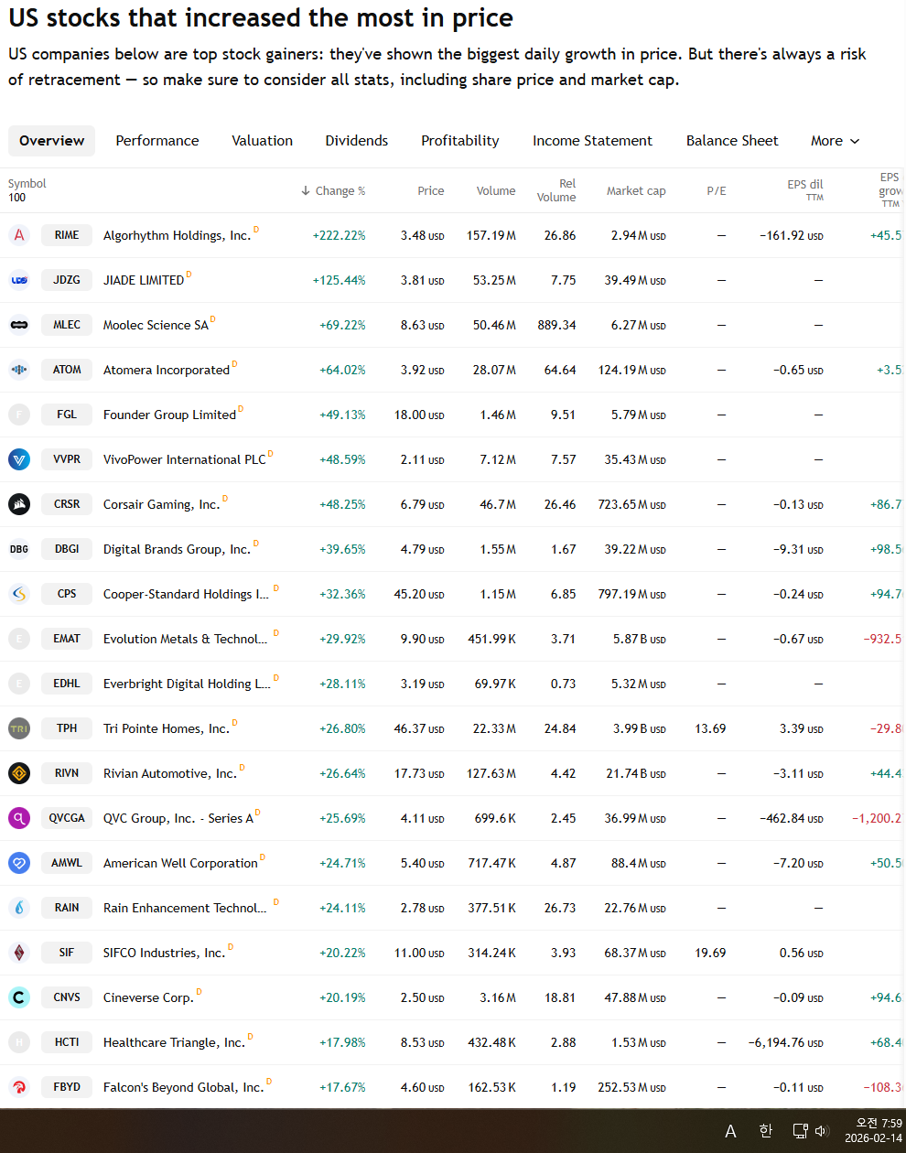Sort by the Volume column header
This screenshot has height=1153, width=906.
pos(496,191)
